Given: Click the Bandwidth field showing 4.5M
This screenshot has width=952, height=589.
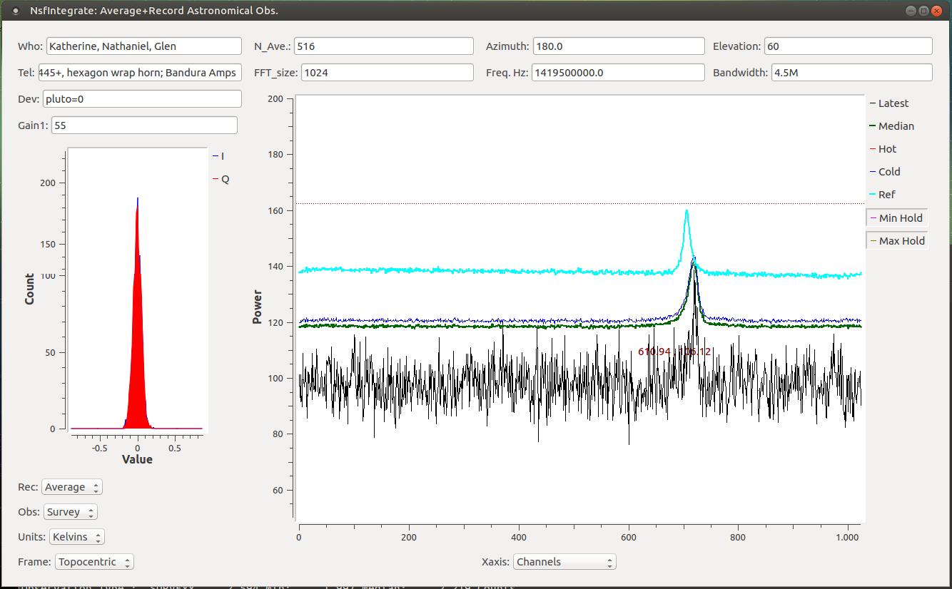Looking at the screenshot, I should click(851, 73).
